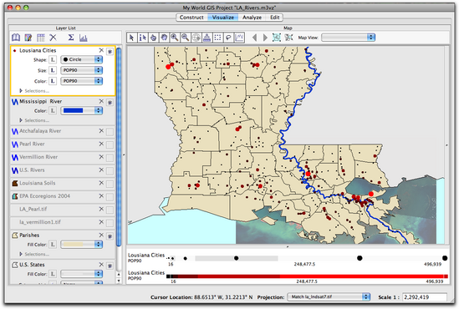Show the Vermillion River layer

tap(110, 158)
